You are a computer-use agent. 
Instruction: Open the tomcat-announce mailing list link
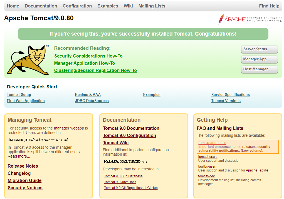click(212, 143)
